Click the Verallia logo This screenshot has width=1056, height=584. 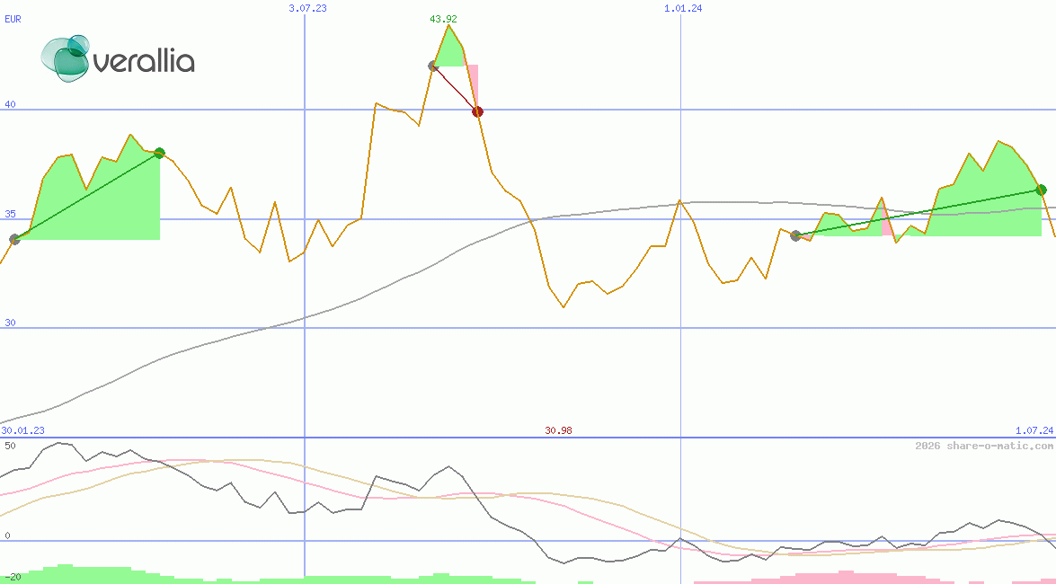tap(118, 59)
